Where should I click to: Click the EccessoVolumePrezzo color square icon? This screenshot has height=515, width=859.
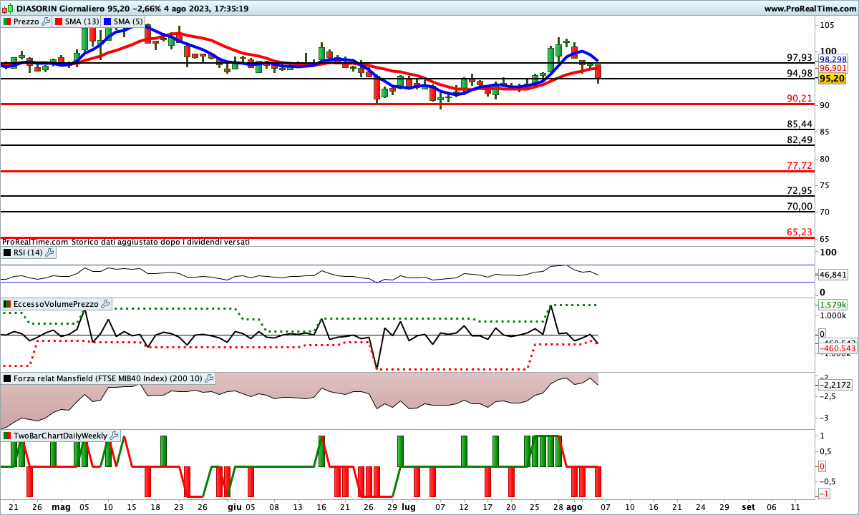click(7, 304)
